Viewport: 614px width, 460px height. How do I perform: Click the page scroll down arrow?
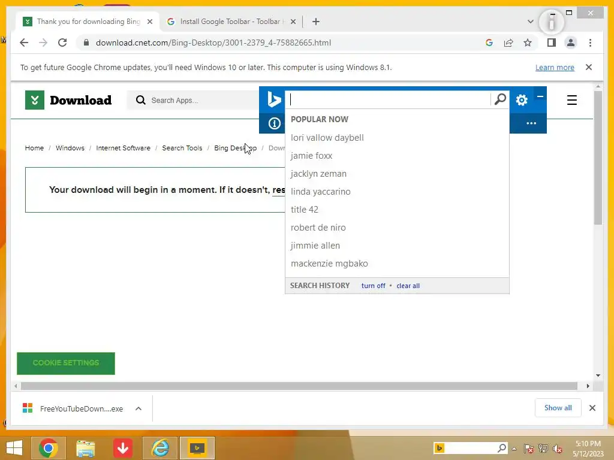pos(598,376)
